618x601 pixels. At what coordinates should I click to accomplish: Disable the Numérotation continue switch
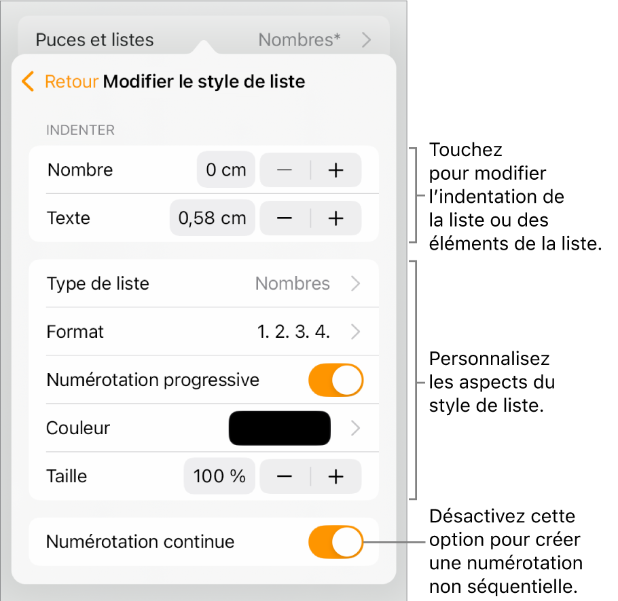point(336,542)
